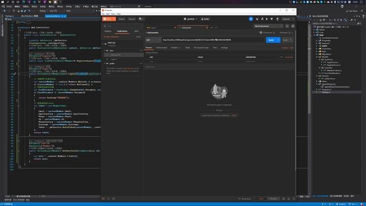
Task: Open manage environments gear icon
Action: (293, 26)
